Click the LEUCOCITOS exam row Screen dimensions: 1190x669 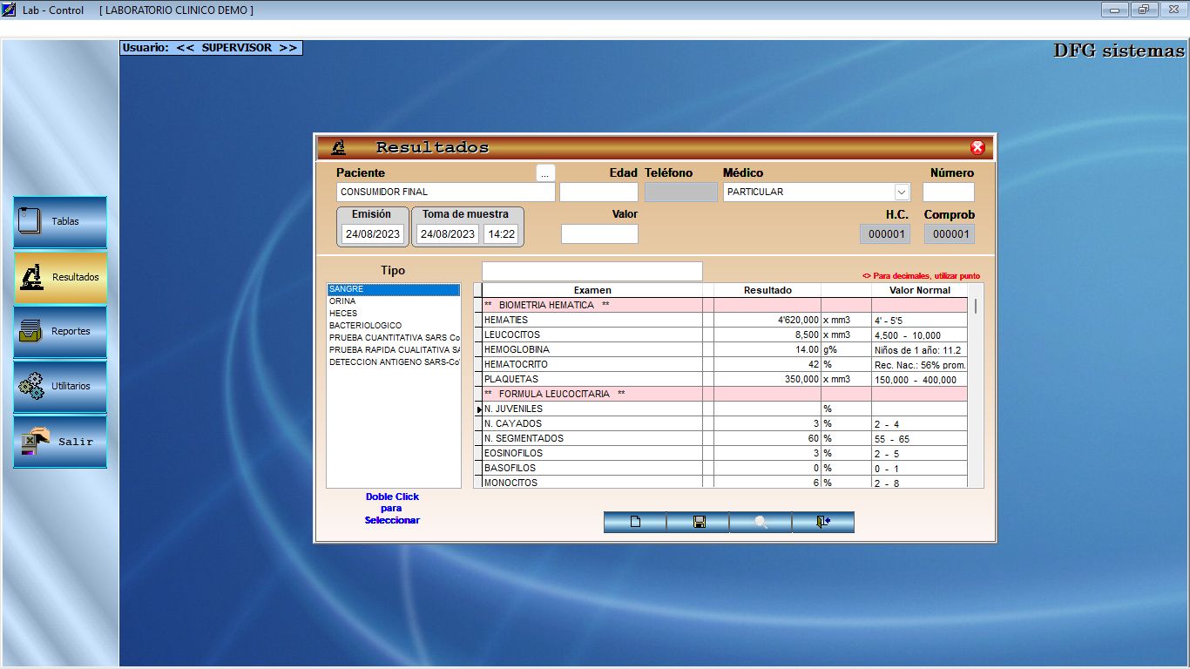(x=592, y=335)
